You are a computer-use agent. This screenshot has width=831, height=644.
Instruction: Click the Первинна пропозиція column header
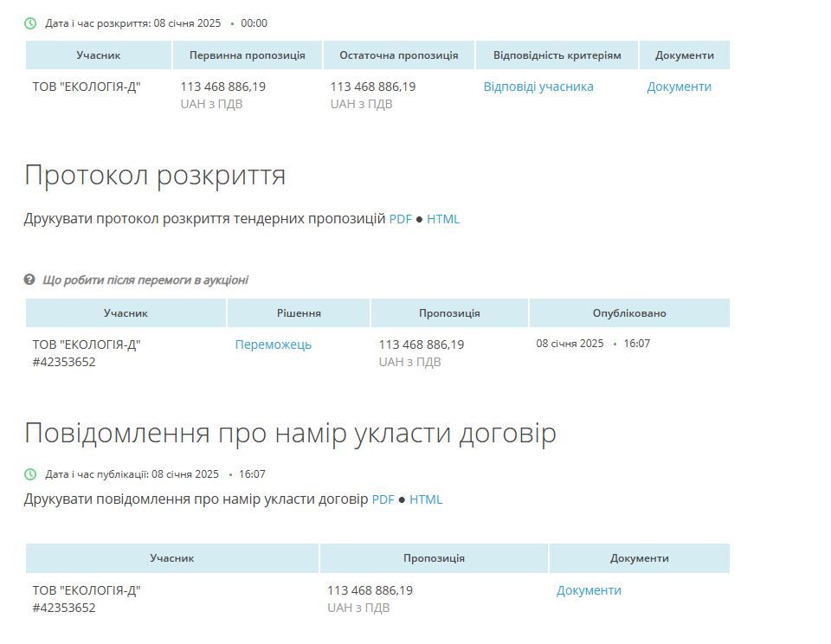(247, 55)
